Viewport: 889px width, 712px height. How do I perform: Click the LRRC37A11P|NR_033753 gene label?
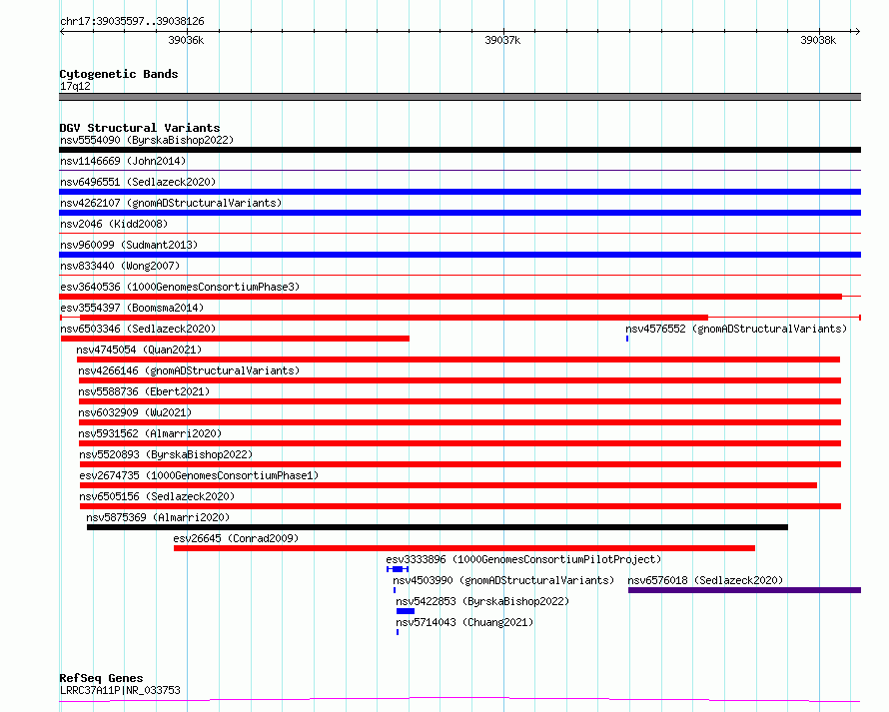tap(120, 690)
